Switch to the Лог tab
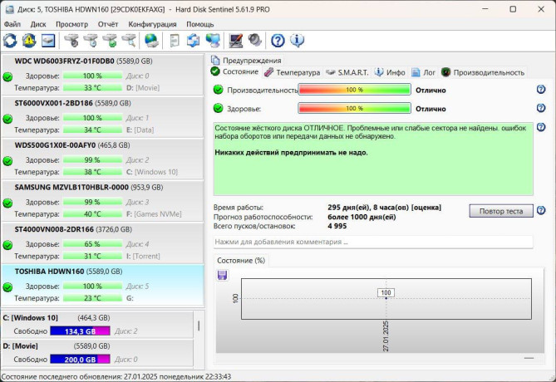Image resolution: width=556 pixels, height=382 pixels. 423,72
